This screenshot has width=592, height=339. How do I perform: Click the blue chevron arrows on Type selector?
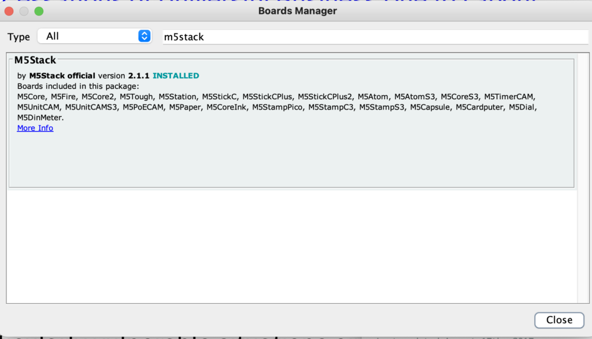point(144,36)
